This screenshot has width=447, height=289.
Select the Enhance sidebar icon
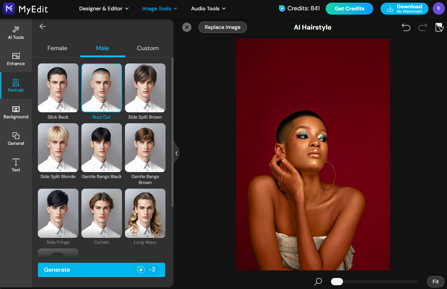[16, 59]
